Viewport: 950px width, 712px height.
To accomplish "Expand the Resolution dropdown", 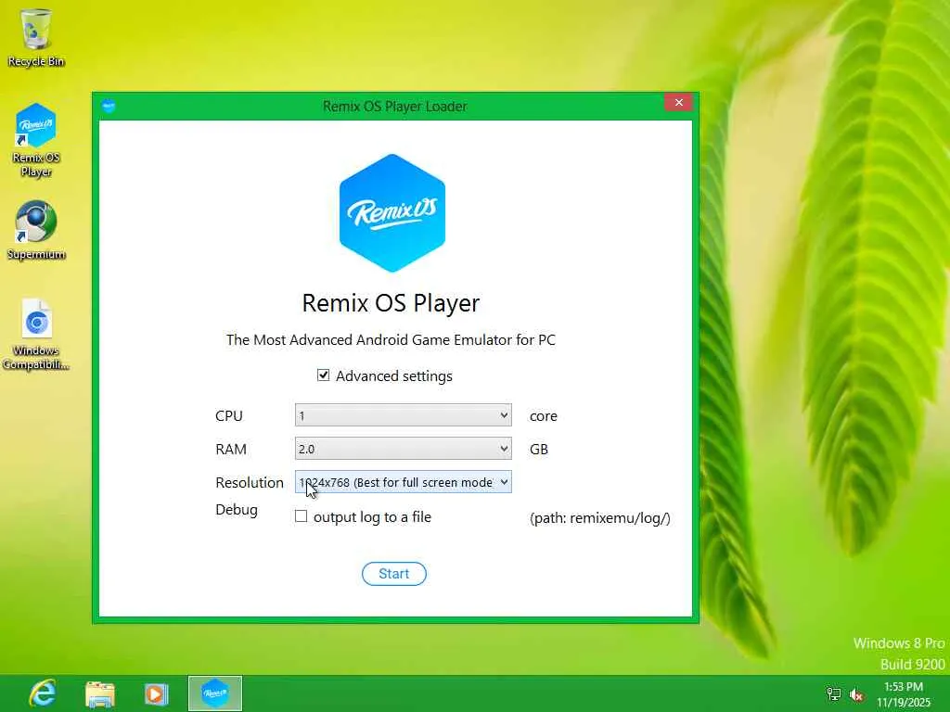I will pos(403,482).
